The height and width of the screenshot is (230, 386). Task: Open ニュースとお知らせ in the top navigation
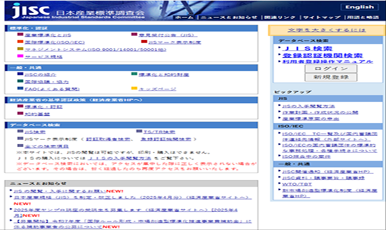[x=229, y=17]
